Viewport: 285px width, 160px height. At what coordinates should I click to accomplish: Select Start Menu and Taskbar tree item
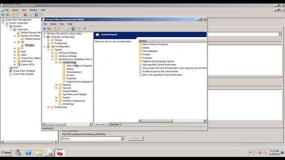pos(74,95)
